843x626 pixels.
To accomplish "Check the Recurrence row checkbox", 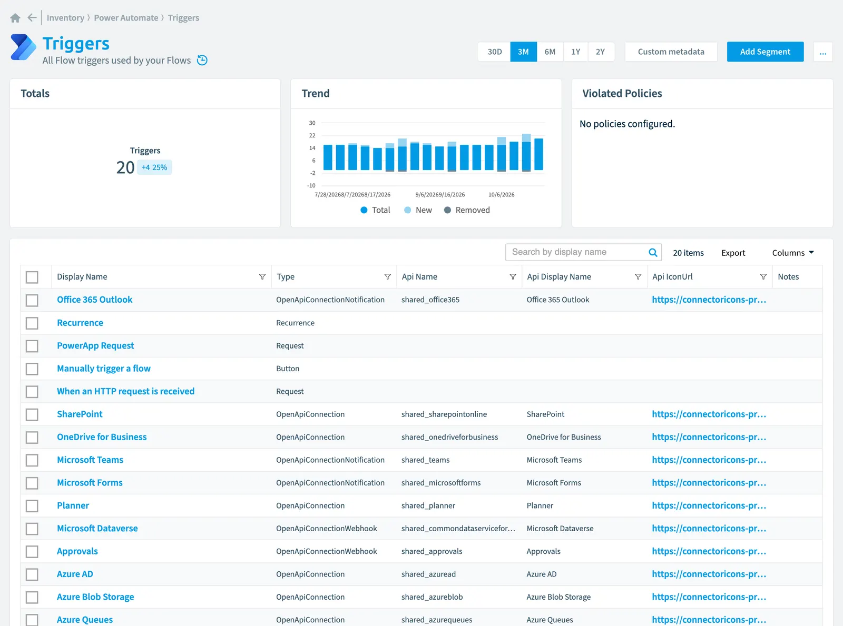I will 32,323.
